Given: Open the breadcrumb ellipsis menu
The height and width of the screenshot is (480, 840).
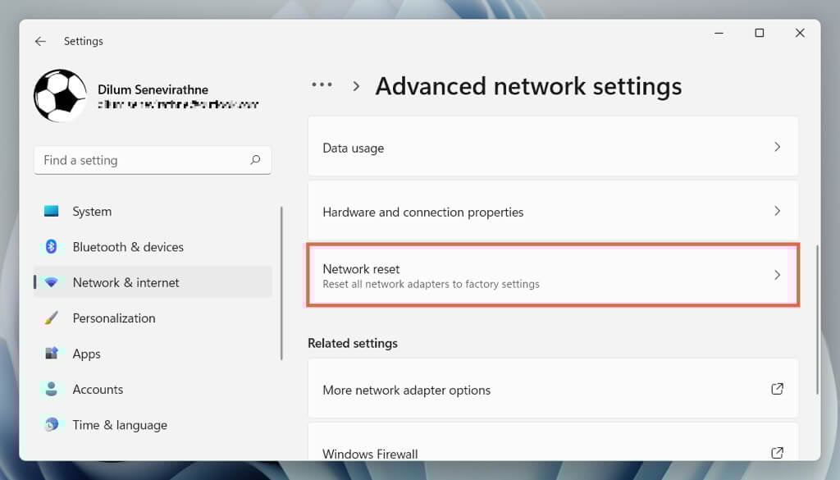Looking at the screenshot, I should pyautogui.click(x=322, y=85).
